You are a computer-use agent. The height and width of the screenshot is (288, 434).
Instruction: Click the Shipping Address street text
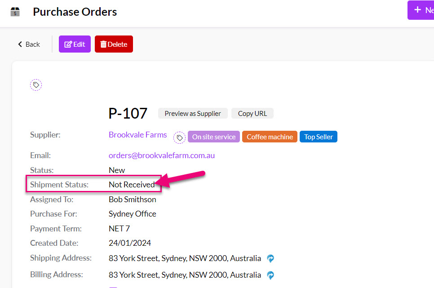click(185, 258)
